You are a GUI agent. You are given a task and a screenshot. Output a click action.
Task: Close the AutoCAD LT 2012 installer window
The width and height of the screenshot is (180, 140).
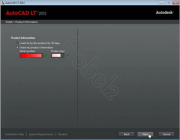(175, 3)
